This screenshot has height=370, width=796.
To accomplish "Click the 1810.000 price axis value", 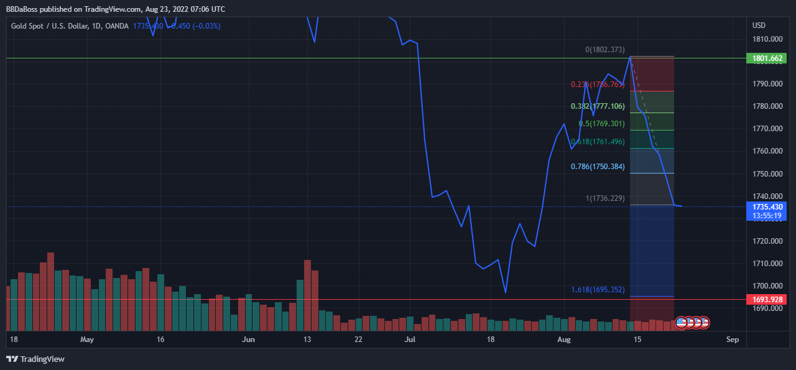I will click(767, 39).
